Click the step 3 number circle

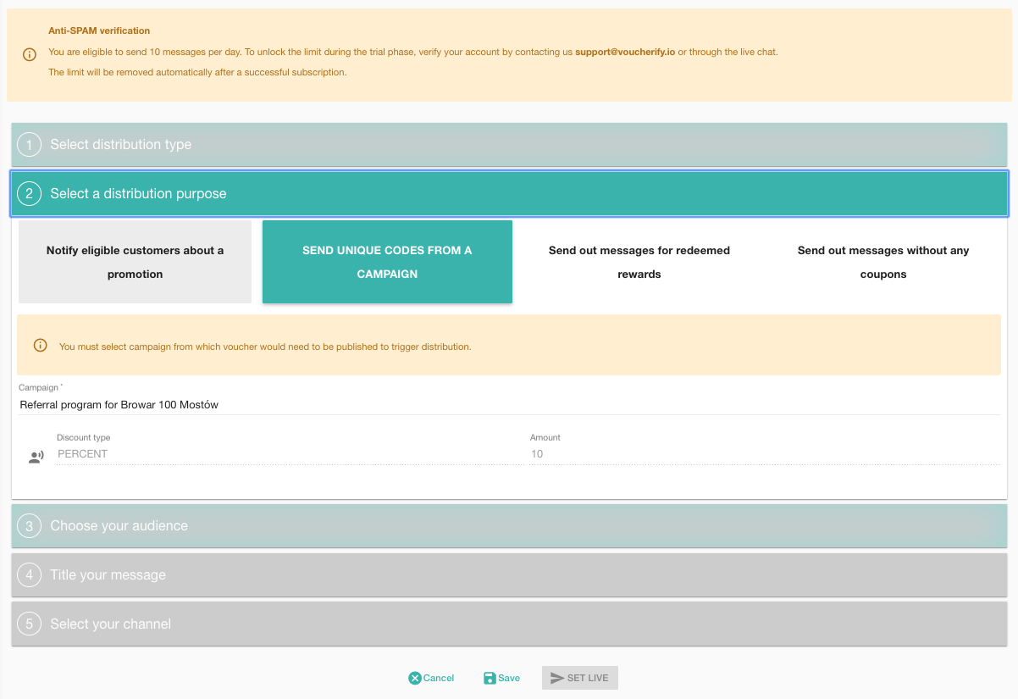pyautogui.click(x=30, y=526)
